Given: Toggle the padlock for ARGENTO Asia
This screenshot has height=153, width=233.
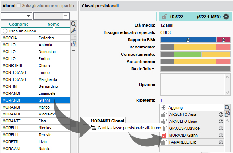Looking at the screenshot, I should pos(163,114).
